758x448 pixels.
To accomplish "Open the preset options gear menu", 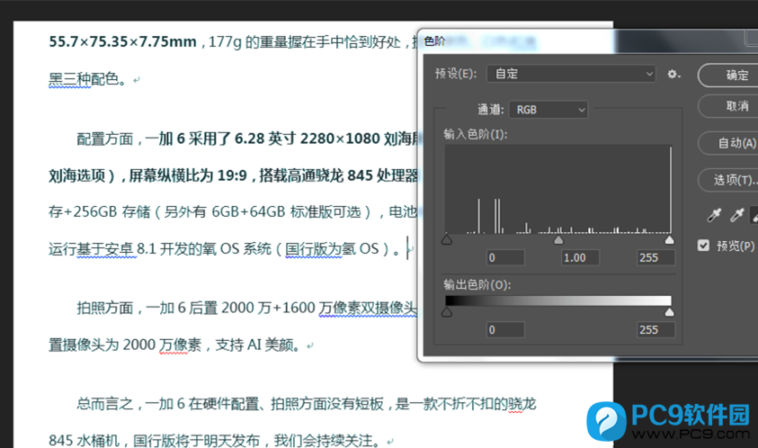I will pos(673,74).
